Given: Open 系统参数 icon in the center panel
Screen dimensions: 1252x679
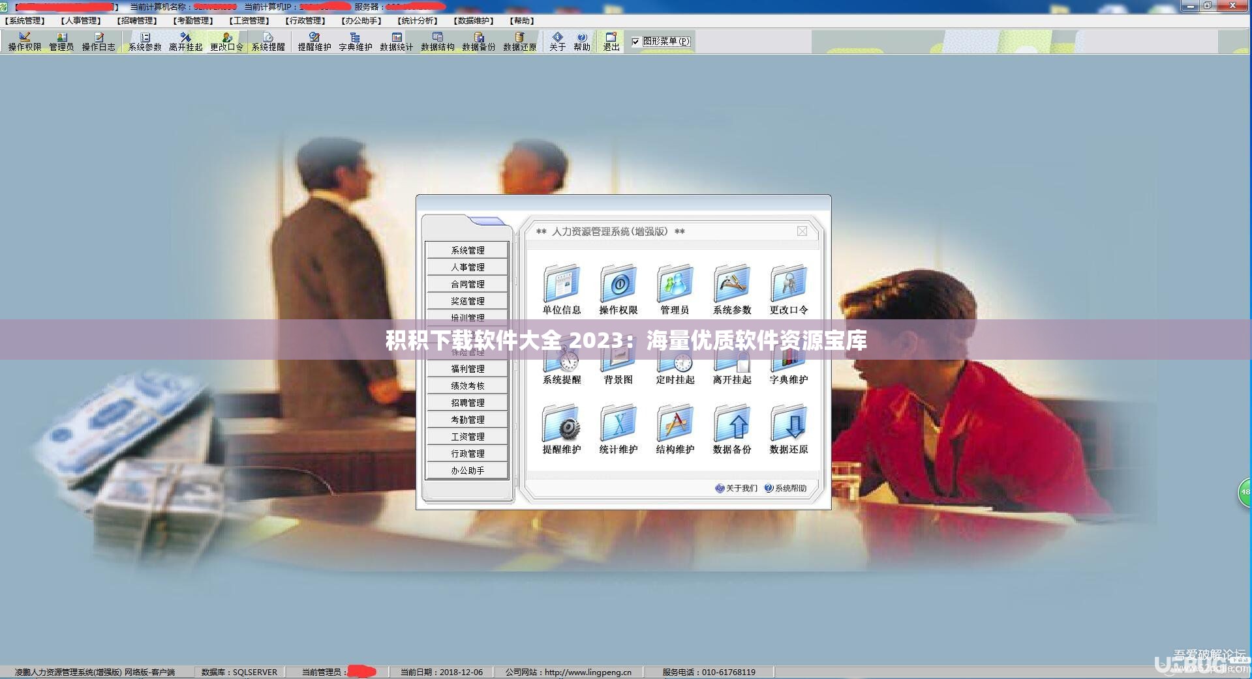Looking at the screenshot, I should click(x=732, y=289).
